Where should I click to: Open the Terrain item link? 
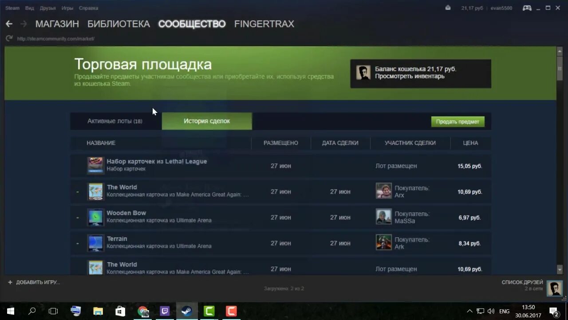117,239
